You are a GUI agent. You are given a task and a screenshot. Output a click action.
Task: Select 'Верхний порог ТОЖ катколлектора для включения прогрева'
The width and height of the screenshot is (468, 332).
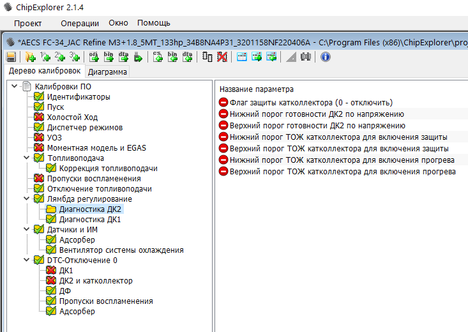tap(342, 171)
